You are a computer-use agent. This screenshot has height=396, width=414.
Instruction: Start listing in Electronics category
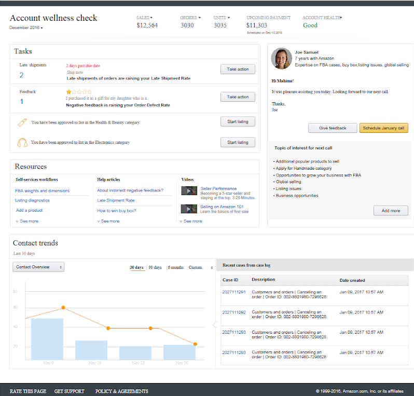click(238, 142)
